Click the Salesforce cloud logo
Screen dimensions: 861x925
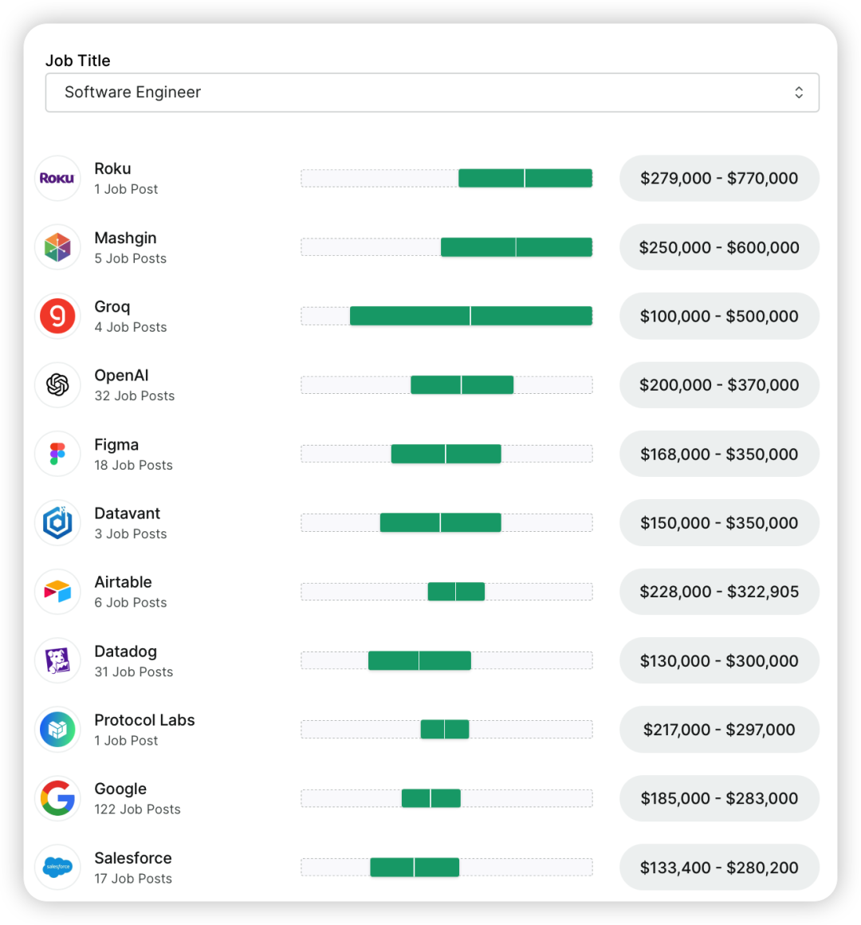57,867
